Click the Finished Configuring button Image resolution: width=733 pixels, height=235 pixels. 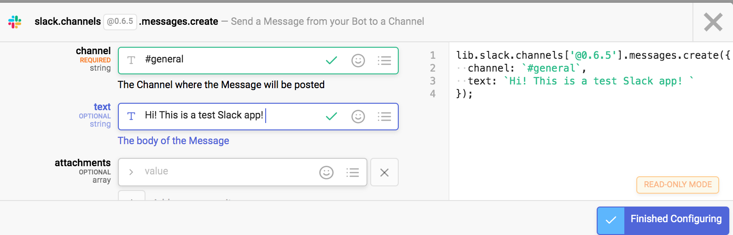click(663, 220)
